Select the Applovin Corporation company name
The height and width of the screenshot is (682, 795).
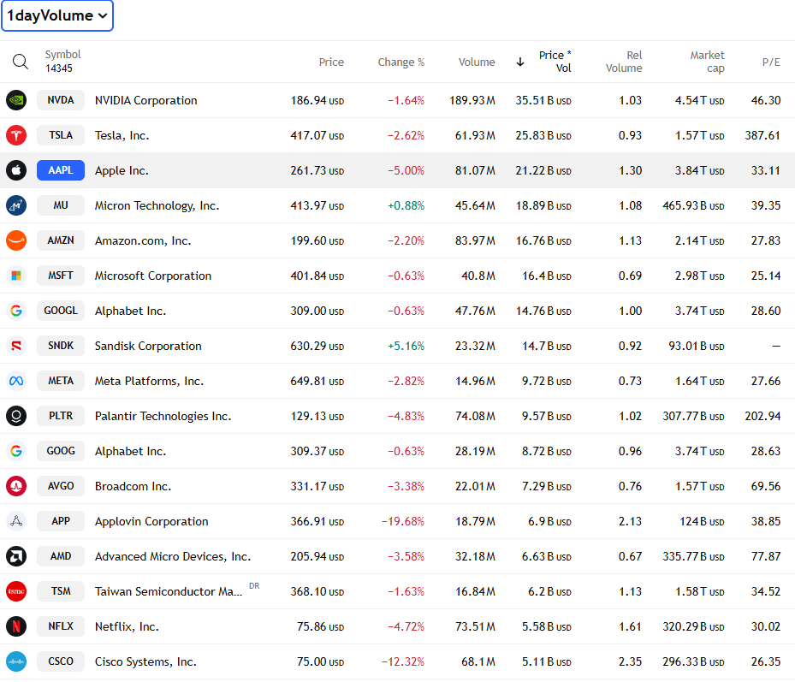(151, 521)
